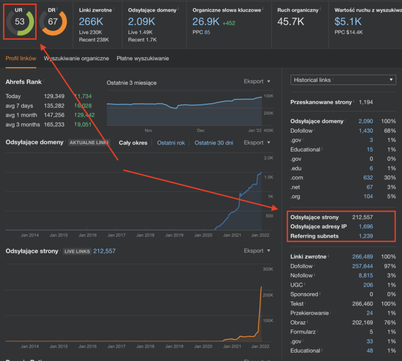The image size is (402, 361).
Task: Click the info icon next to Nofollow
Action: click(315, 274)
